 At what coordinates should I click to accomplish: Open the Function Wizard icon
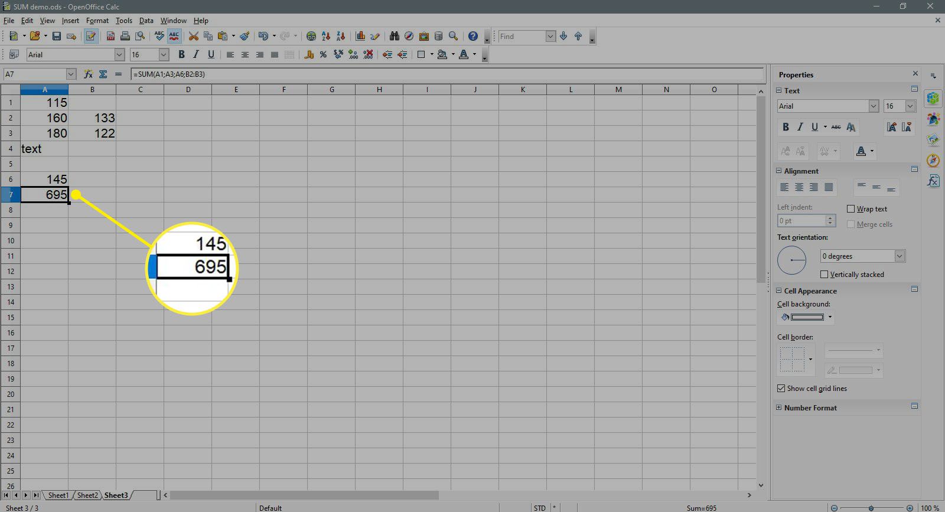coord(88,74)
